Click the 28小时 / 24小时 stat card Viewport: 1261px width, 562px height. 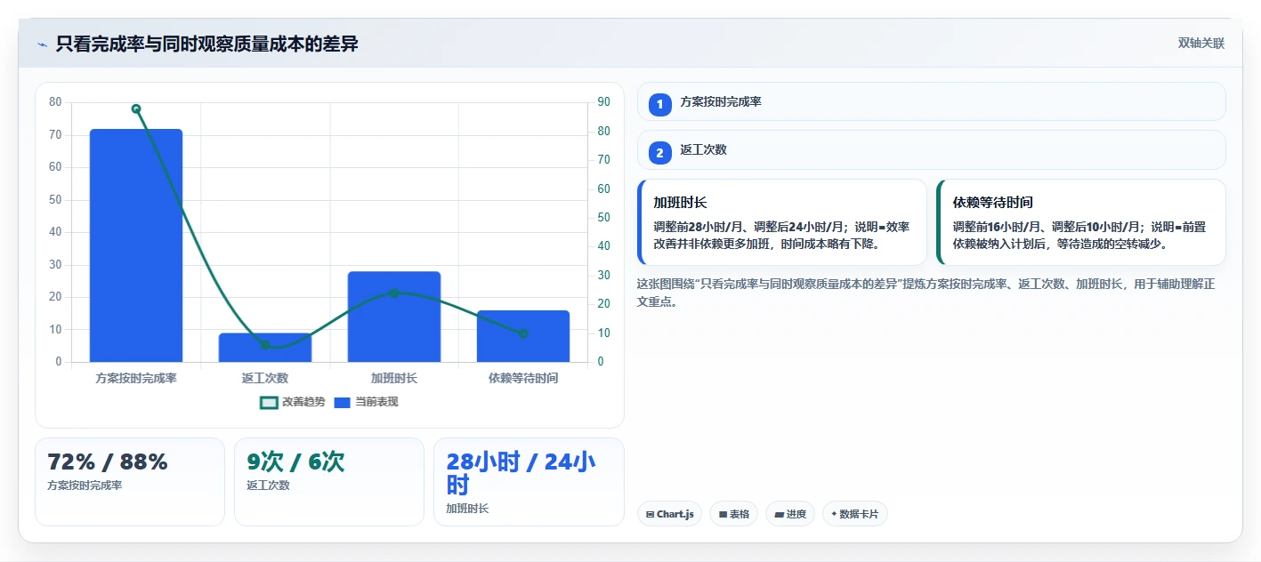click(529, 482)
